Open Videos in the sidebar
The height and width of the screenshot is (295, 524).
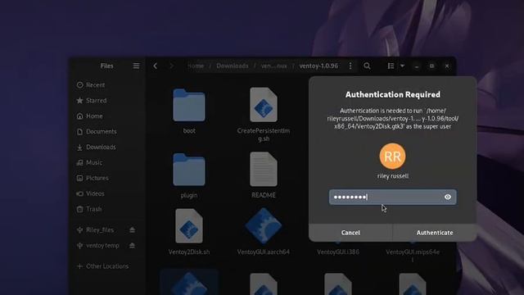pyautogui.click(x=107, y=193)
